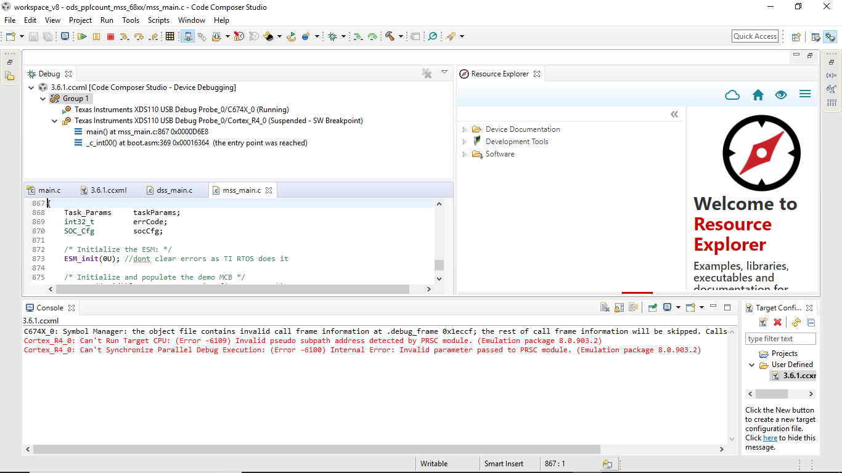Toggle Scroll Lock in Console toolbar
Screen dimensions: 842x473
pyautogui.click(x=619, y=307)
